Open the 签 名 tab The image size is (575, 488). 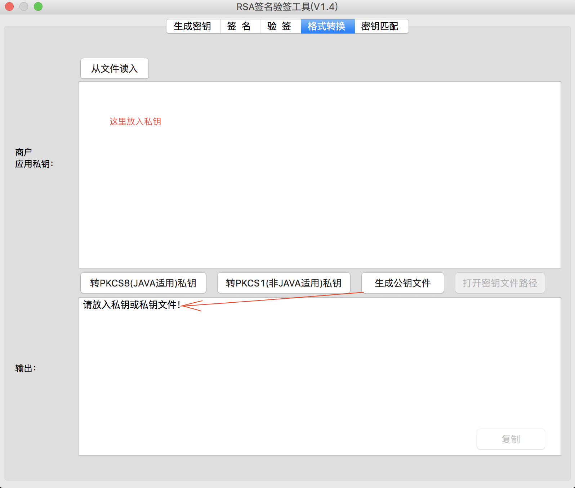point(240,26)
